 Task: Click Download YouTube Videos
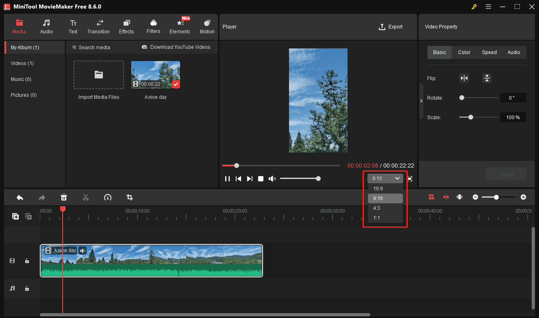176,47
